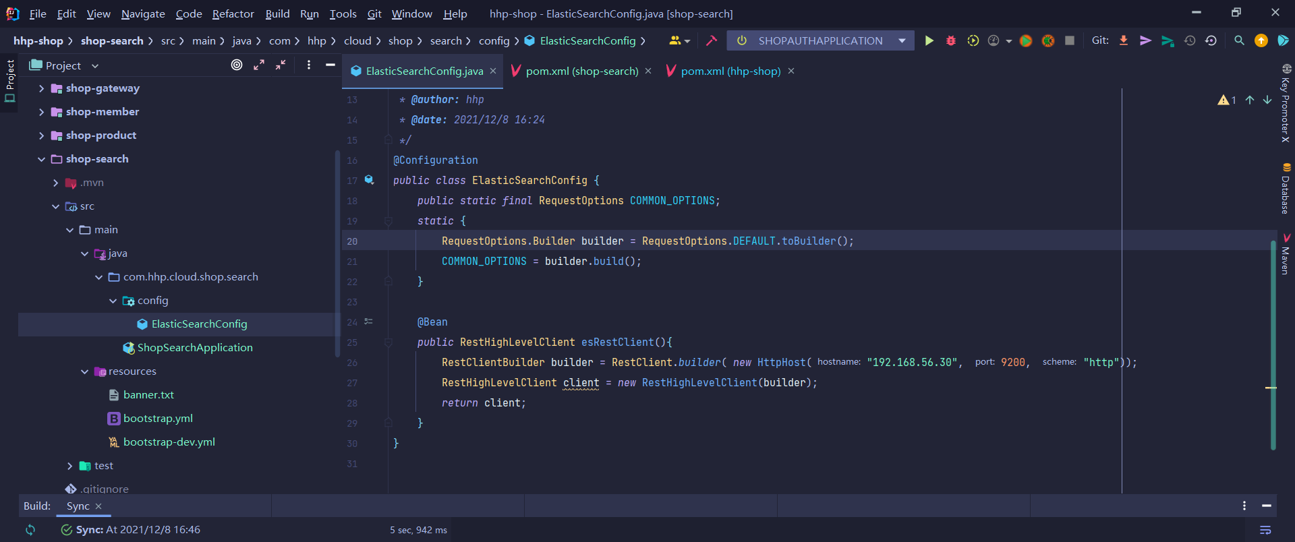Image resolution: width=1295 pixels, height=542 pixels.
Task: Expand the .mvn folder
Action: 55,183
